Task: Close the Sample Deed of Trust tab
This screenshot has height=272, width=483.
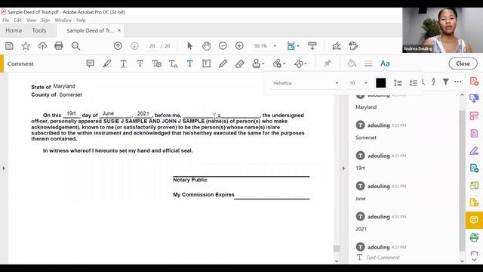Action: [x=119, y=30]
